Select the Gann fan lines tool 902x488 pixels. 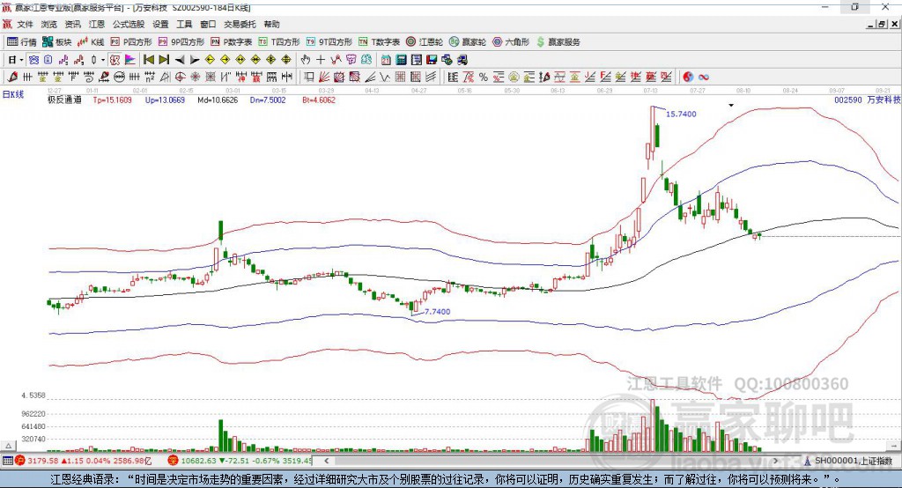click(x=324, y=77)
